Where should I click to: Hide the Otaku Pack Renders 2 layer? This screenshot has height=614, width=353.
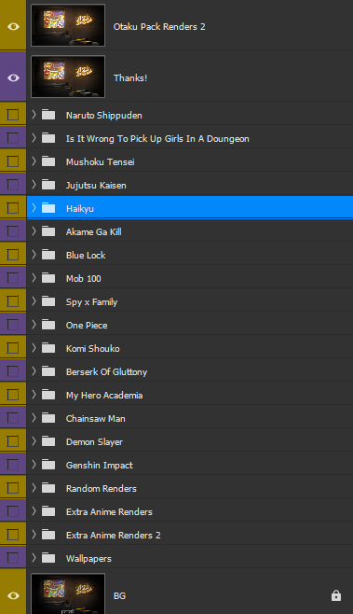(13, 27)
